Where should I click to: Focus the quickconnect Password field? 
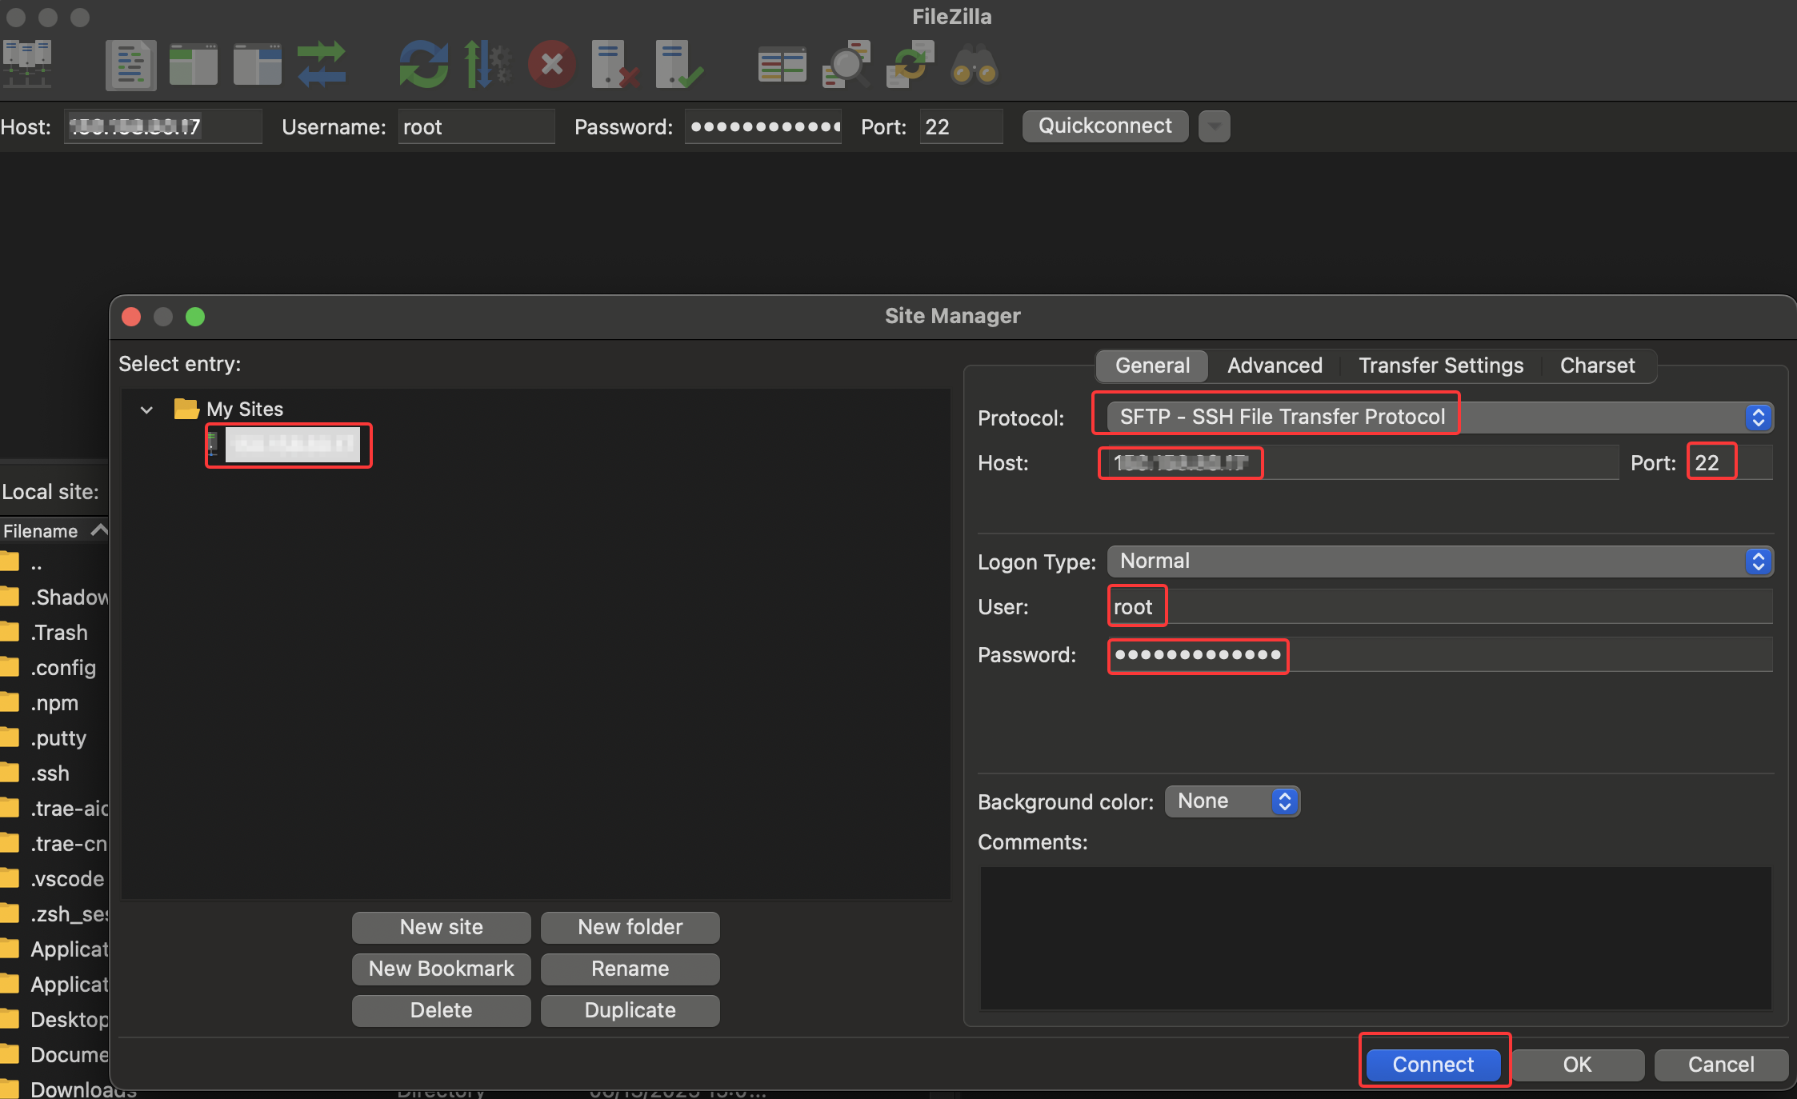click(762, 126)
